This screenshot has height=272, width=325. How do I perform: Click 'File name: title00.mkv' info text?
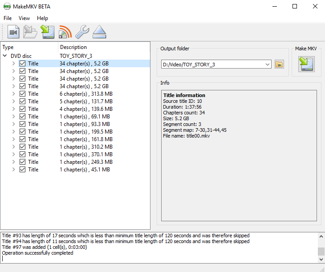point(187,136)
